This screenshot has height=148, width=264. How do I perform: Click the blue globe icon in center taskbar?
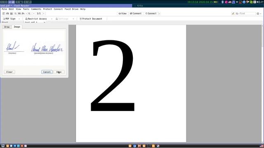click(134, 146)
